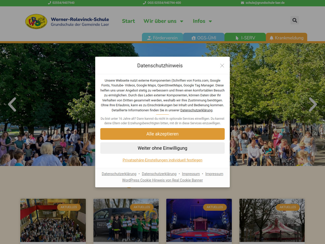The height and width of the screenshot is (244, 325).
Task: Click the phone icon for 02554/9407940
Action: [50, 3]
